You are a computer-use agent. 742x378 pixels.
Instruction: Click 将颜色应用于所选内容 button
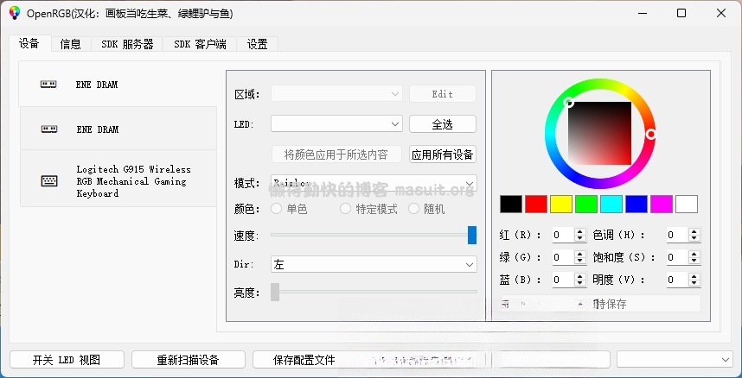(x=336, y=154)
